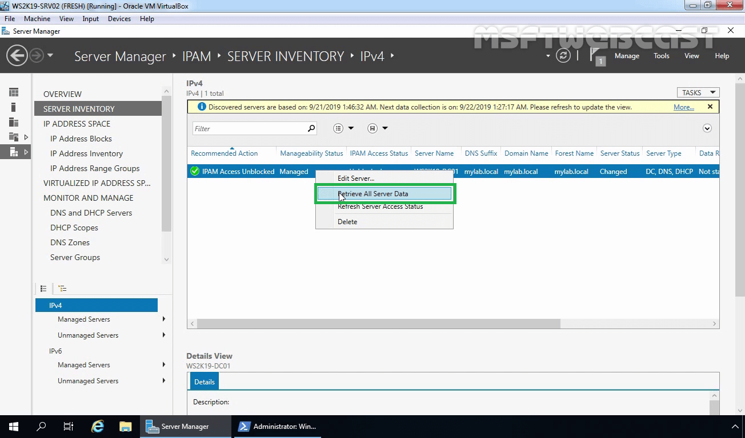The height and width of the screenshot is (438, 745).
Task: Select the IPv4 node in the lower tree
Action: coord(96,305)
